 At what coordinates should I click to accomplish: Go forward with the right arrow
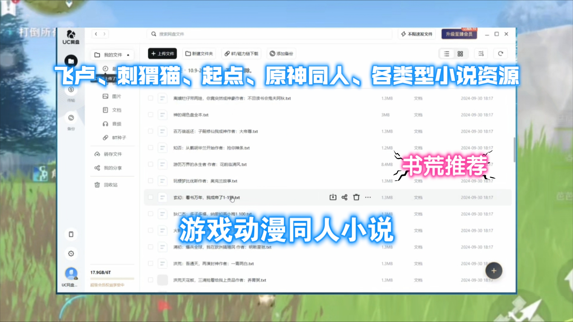point(104,34)
